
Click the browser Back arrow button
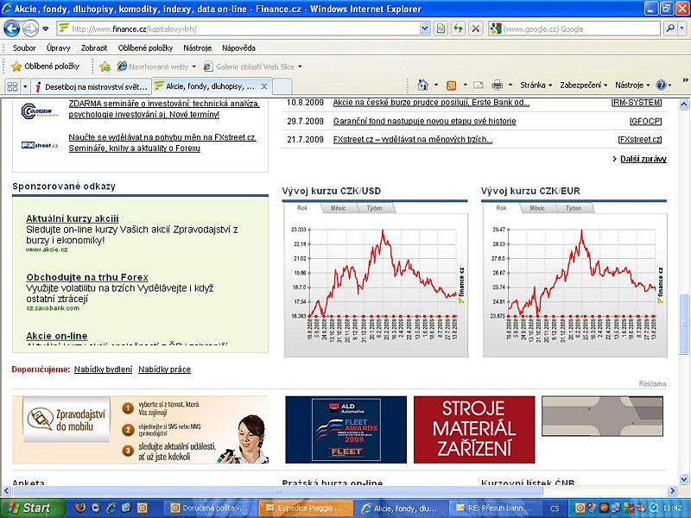coord(12,29)
